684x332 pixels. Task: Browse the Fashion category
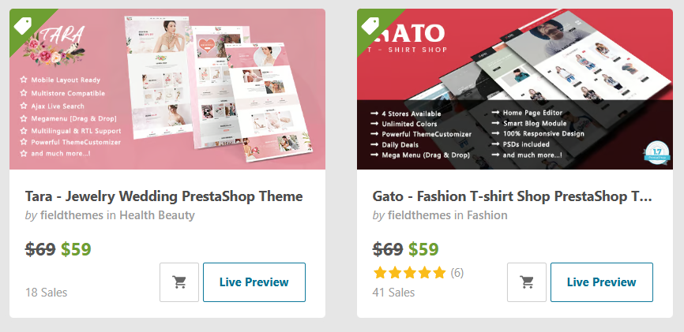click(x=487, y=214)
